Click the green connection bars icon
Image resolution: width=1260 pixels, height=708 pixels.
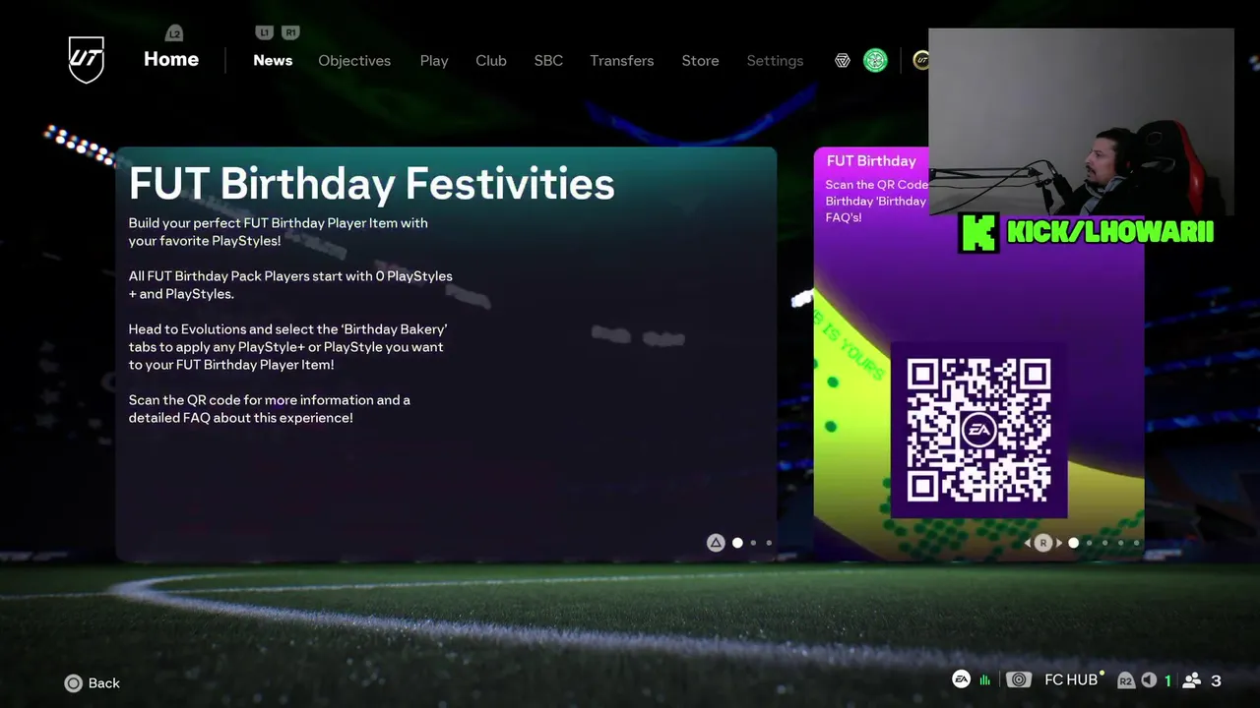pyautogui.click(x=985, y=680)
